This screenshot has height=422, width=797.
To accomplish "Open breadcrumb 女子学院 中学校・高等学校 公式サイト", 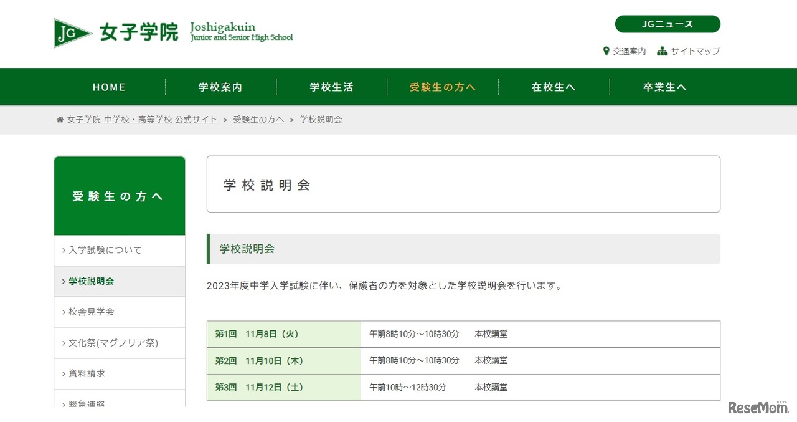I will pyautogui.click(x=143, y=120).
